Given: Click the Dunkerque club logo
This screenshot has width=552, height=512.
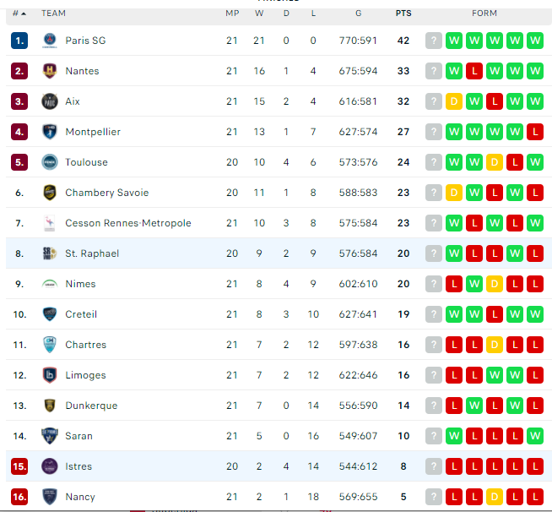Looking at the screenshot, I should pyautogui.click(x=49, y=406).
